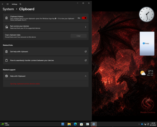Select the Settings gear taskbar icon
The height and width of the screenshot is (127, 157).
(94, 124)
